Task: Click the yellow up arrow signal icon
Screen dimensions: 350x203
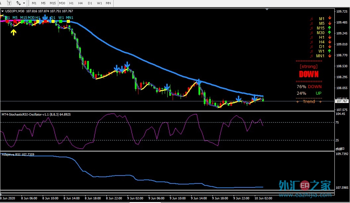Action: [13, 32]
